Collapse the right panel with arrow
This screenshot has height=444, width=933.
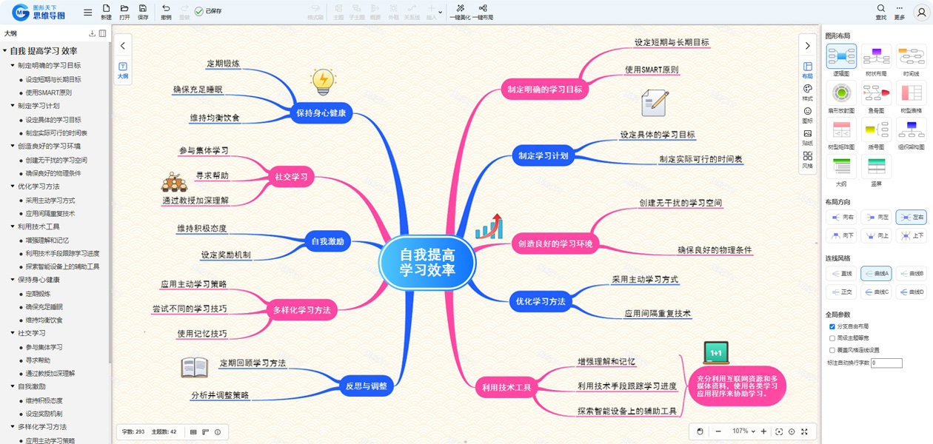(808, 46)
